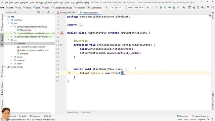The width and height of the screenshot is (215, 121).
Task: Click the Make Project hammer icon
Action: click(106, 7)
